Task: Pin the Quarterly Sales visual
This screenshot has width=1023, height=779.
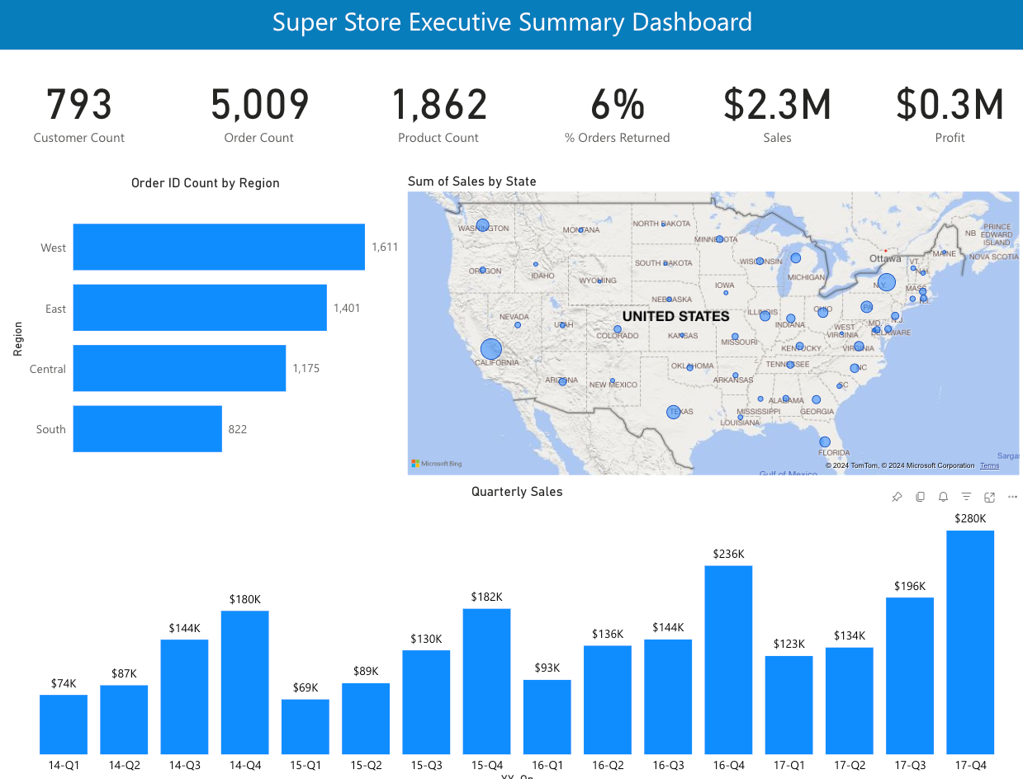Action: click(x=897, y=497)
